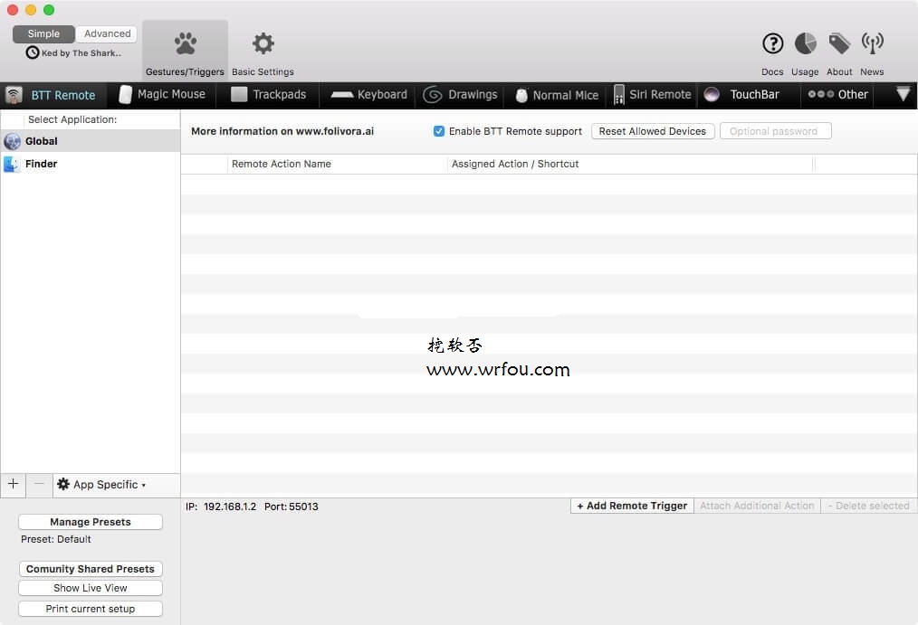Image resolution: width=918 pixels, height=625 pixels.
Task: Click Delete selected button
Action: (869, 506)
